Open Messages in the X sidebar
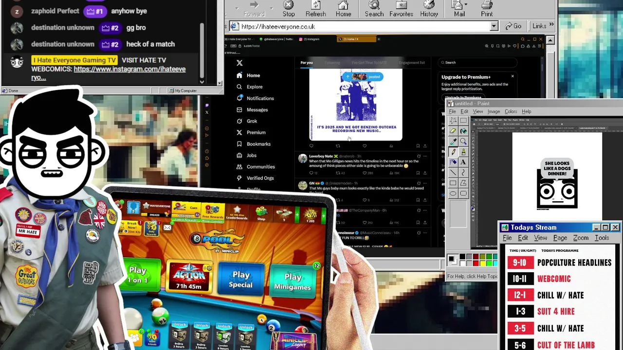The image size is (623, 350). [x=252, y=110]
